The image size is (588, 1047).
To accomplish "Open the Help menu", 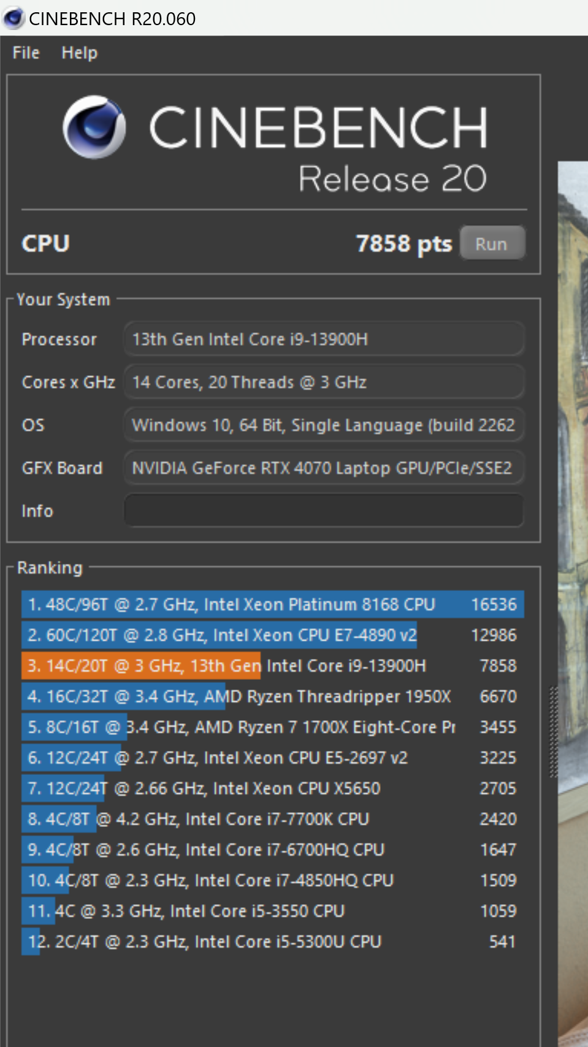I will point(79,53).
